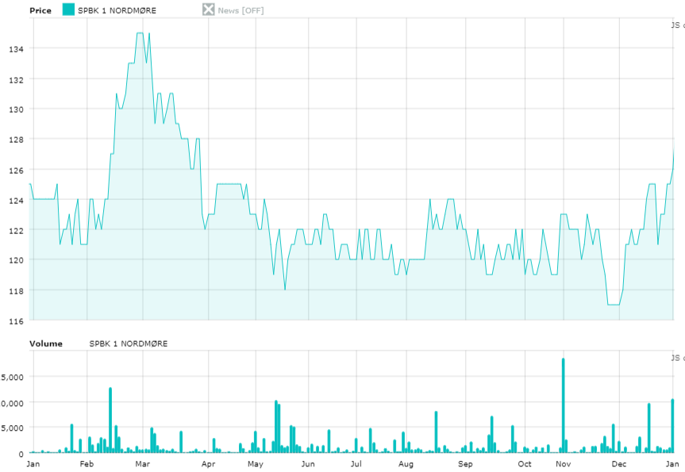
Task: Click the Feb month axis label
Action: point(87,464)
